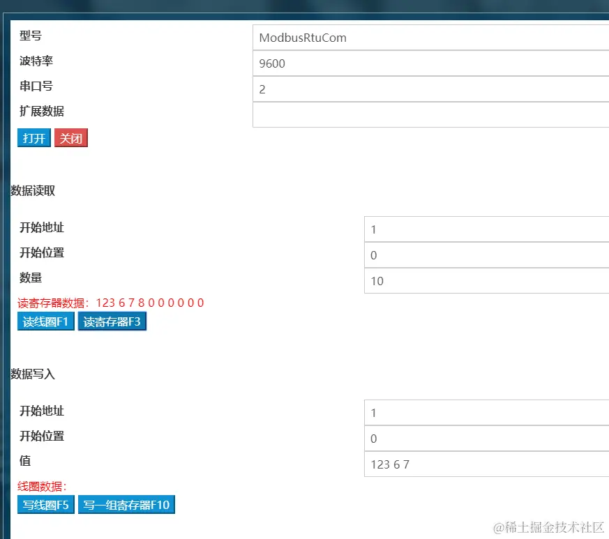This screenshot has height=539, width=609.
Task: Click the blue 打开 button
Action: tap(34, 138)
